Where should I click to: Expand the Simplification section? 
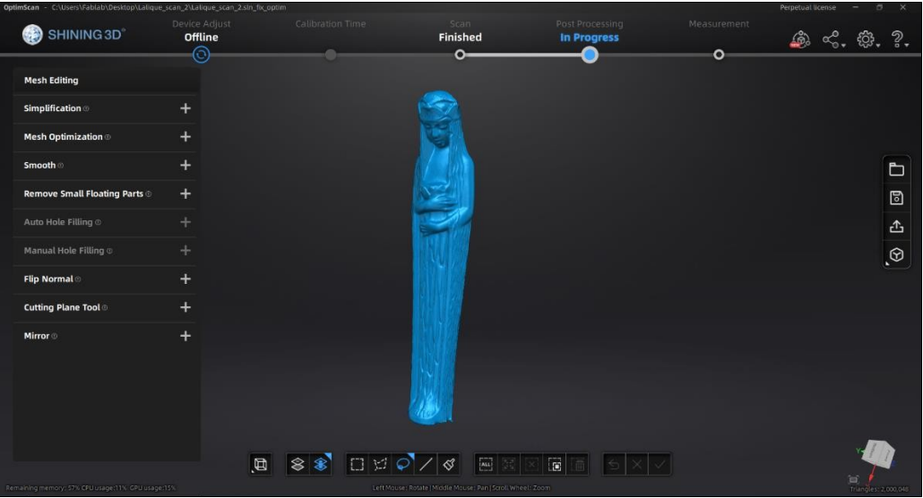[x=185, y=108]
